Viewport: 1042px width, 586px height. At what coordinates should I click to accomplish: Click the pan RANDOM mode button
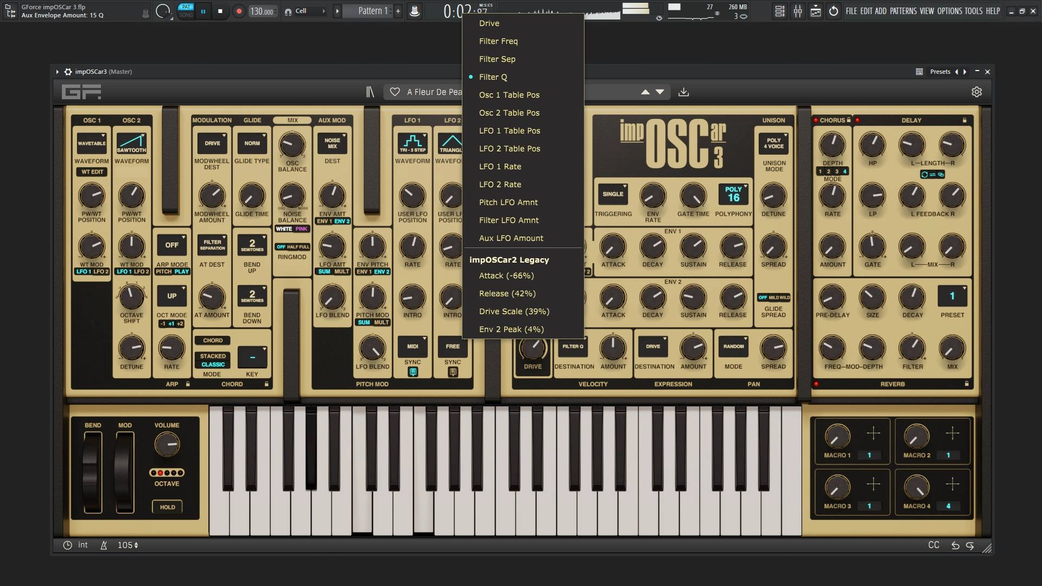click(x=734, y=347)
